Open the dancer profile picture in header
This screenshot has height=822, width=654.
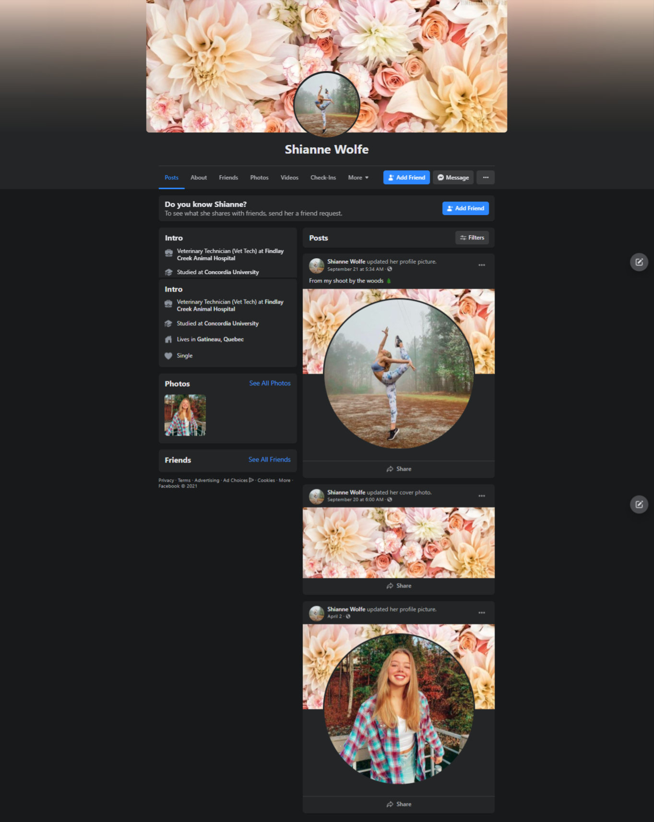tap(327, 104)
